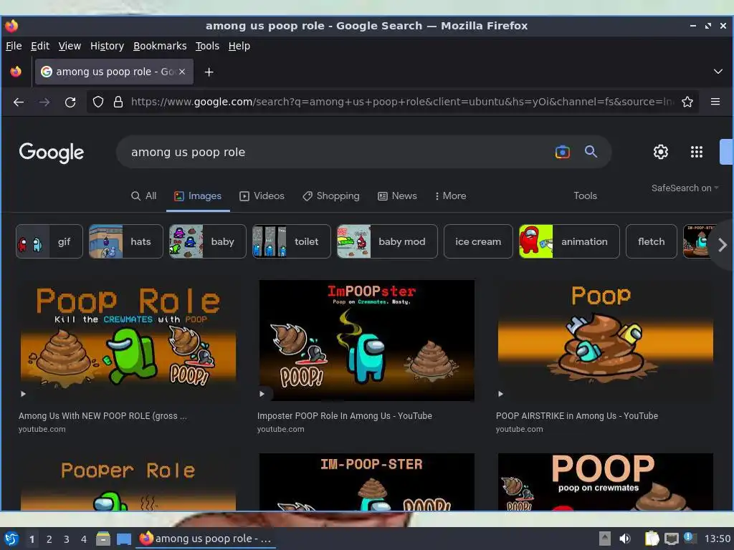734x550 pixels.
Task: Open the View menu
Action: coord(70,46)
